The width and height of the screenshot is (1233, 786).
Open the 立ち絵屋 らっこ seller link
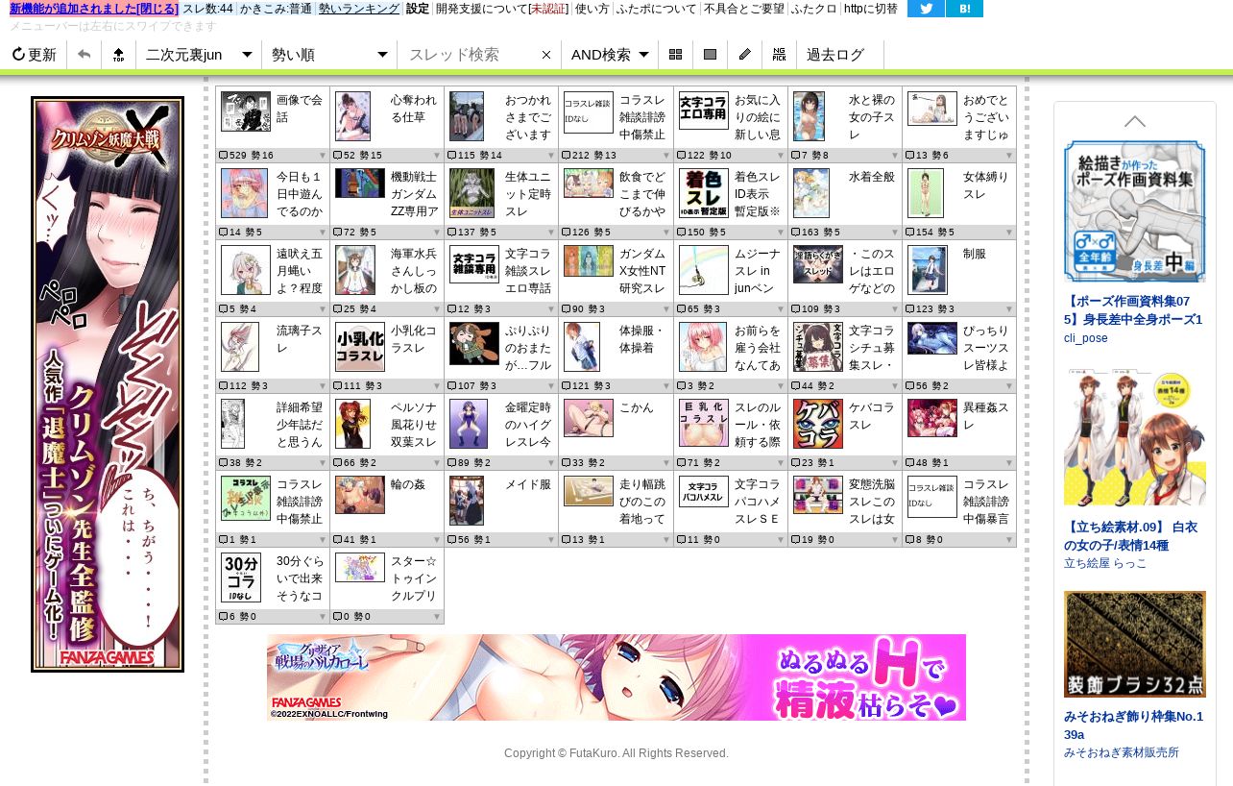(x=1105, y=563)
